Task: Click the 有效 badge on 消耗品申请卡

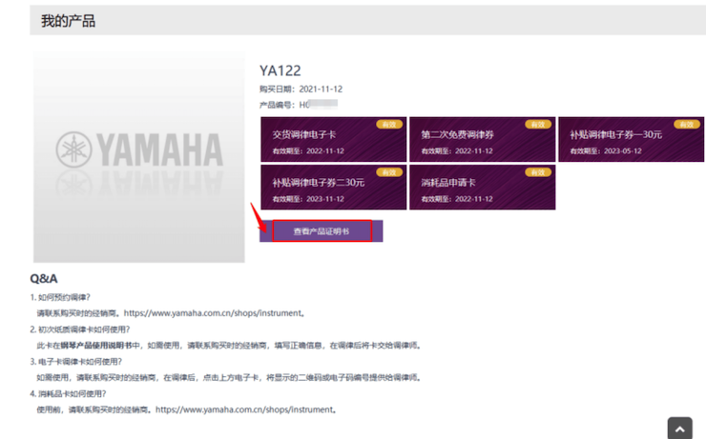Action: tap(537, 172)
